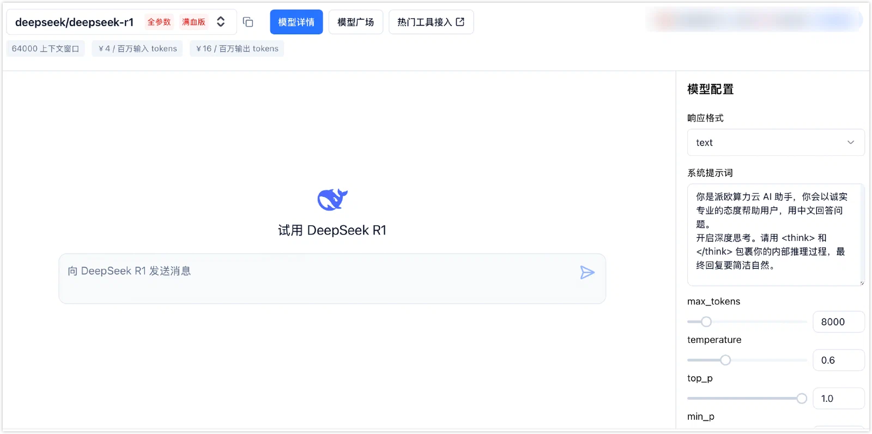This screenshot has width=872, height=434.
Task: Focus the top_p value field showing 1.0
Action: click(x=838, y=399)
